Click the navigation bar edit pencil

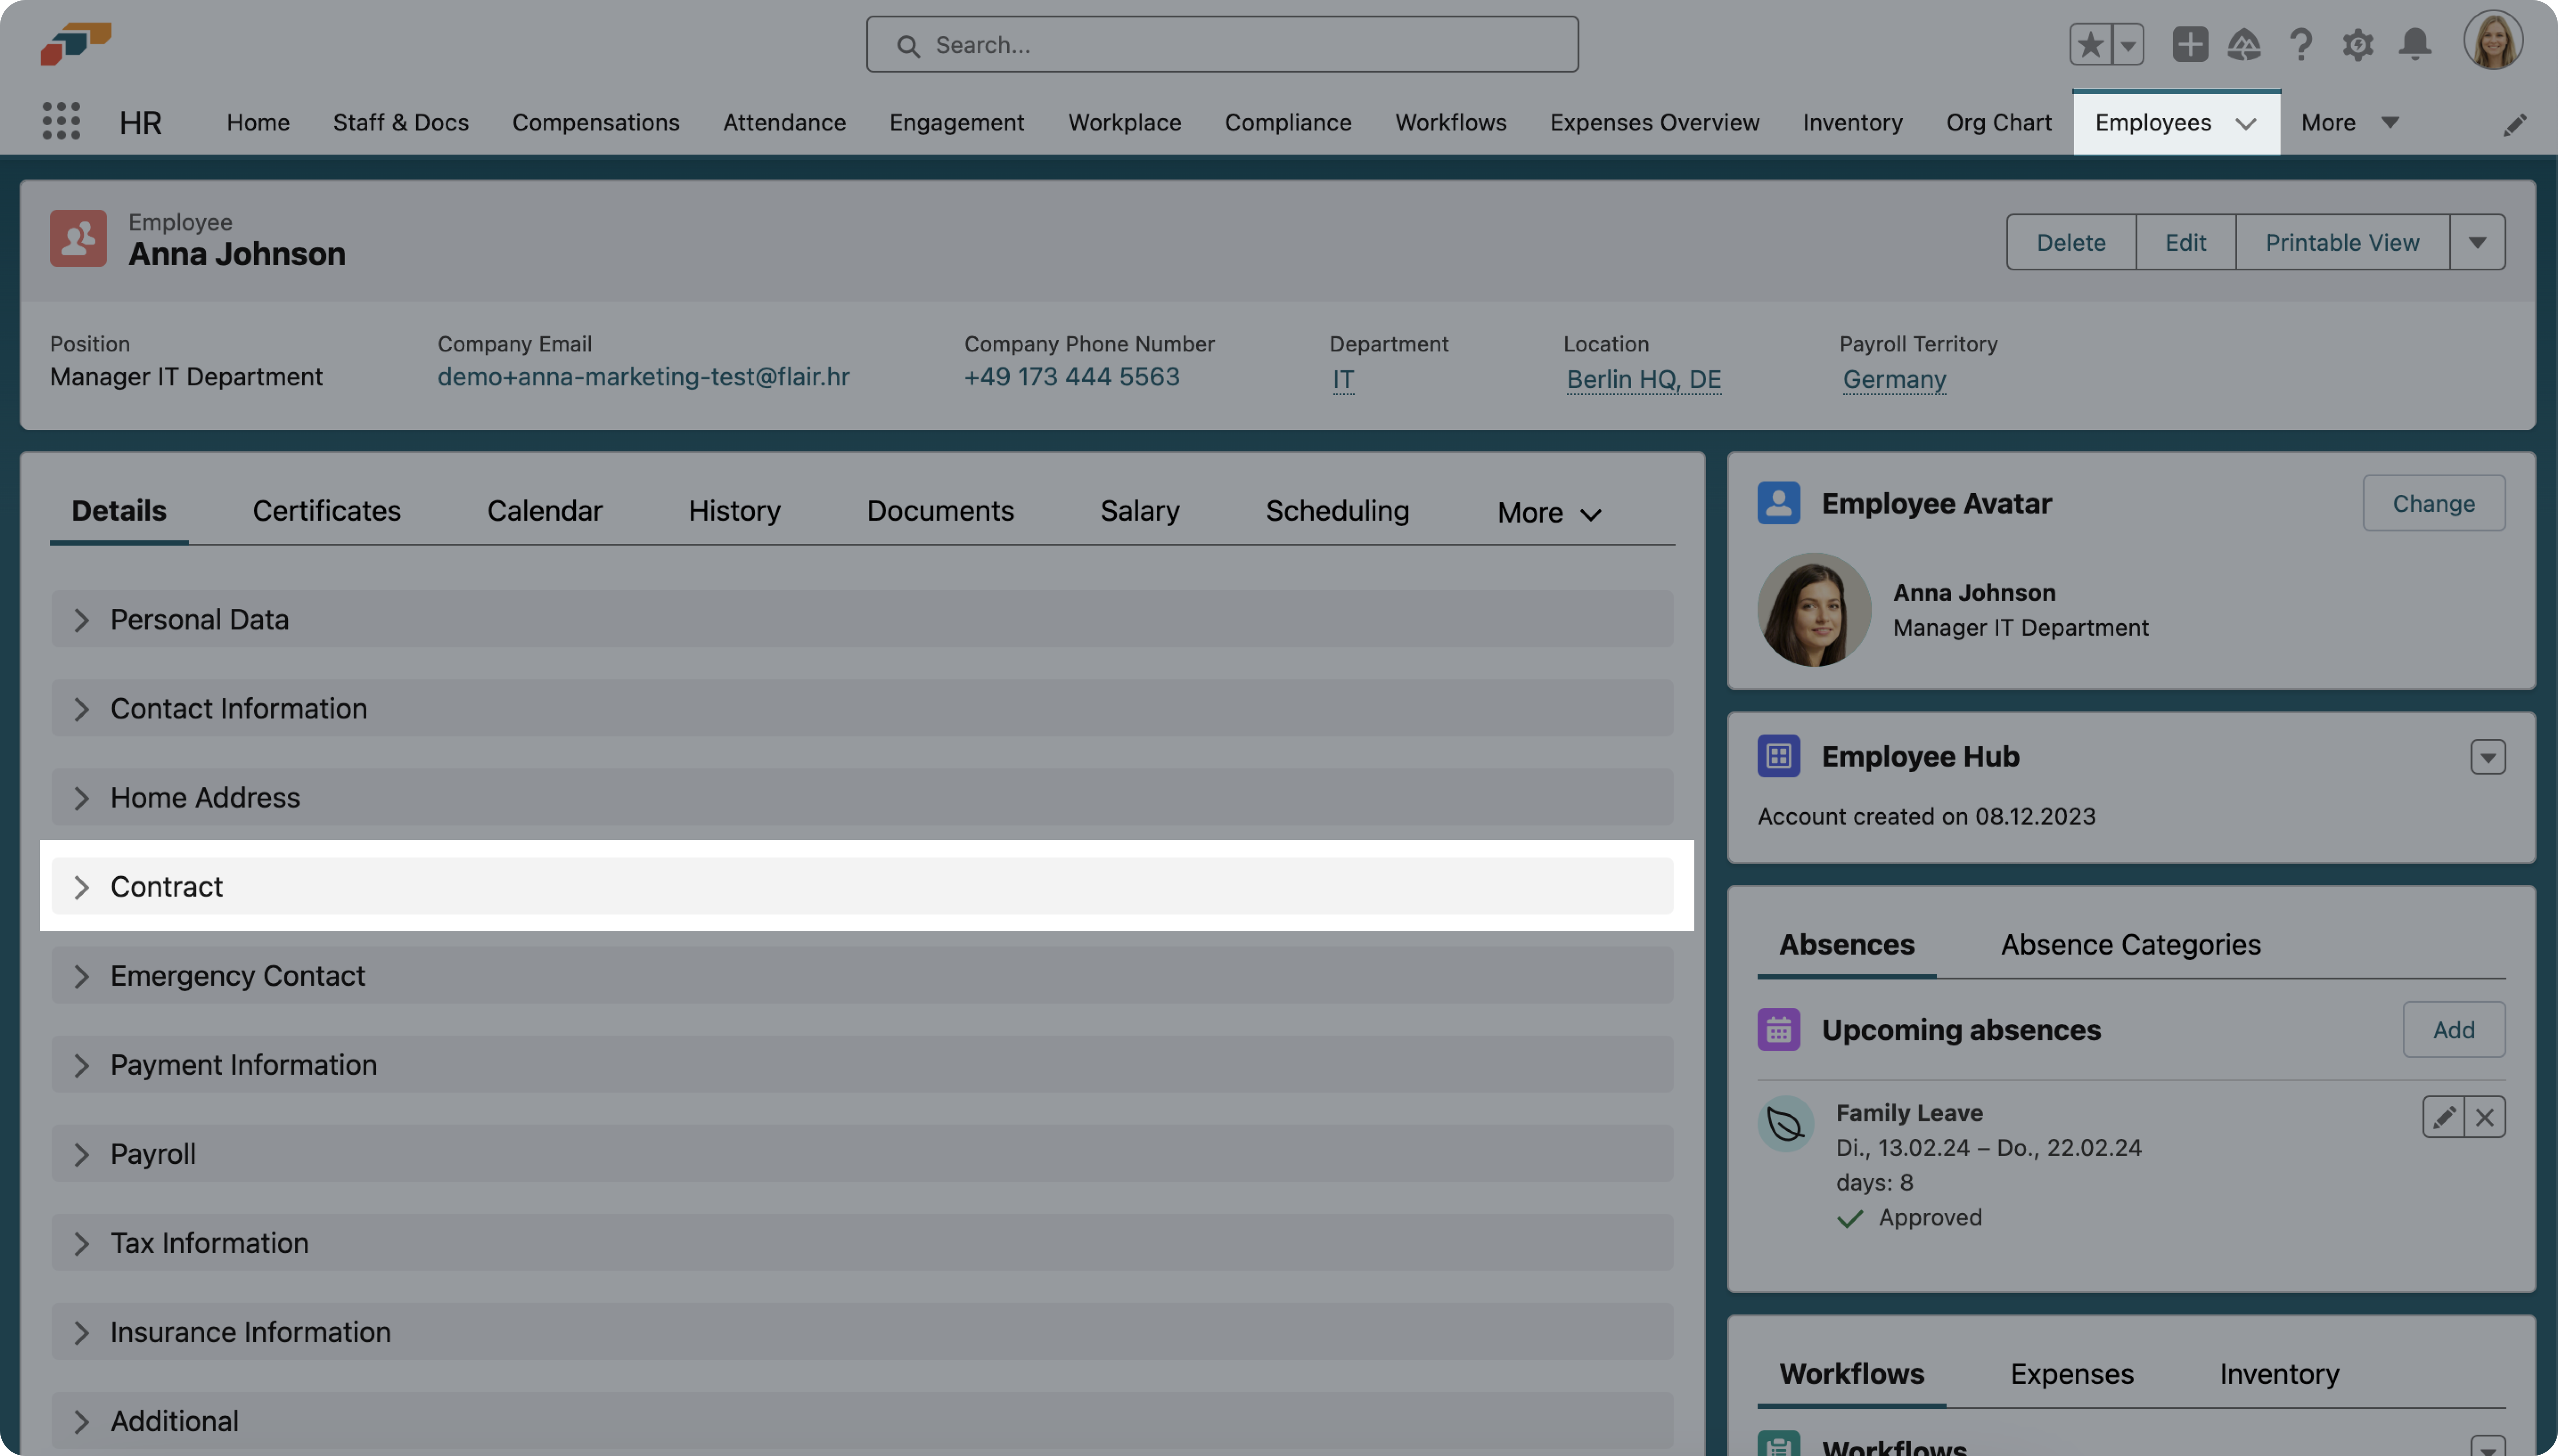[x=2515, y=124]
